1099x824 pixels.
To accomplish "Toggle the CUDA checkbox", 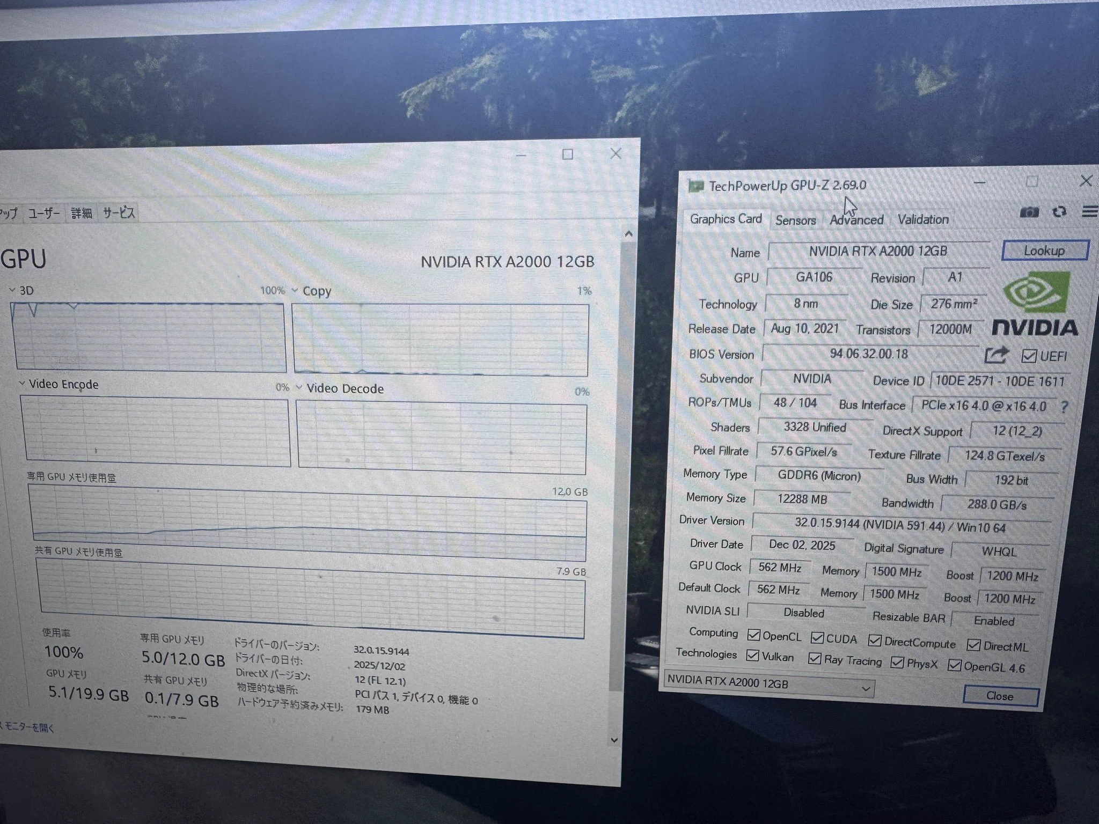I will click(817, 637).
